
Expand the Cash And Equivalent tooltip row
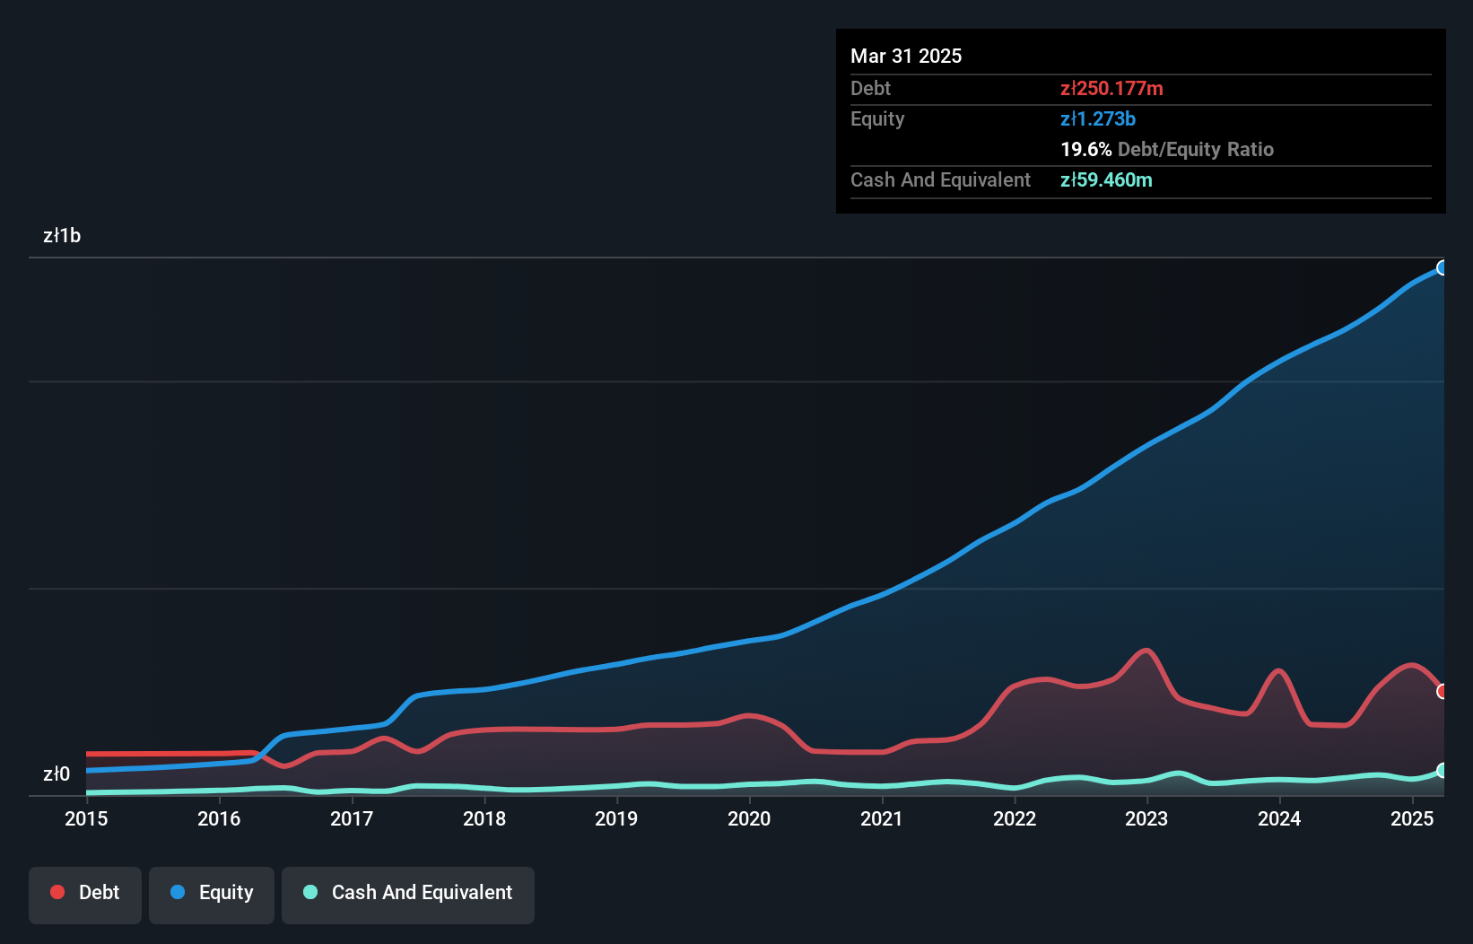click(940, 179)
